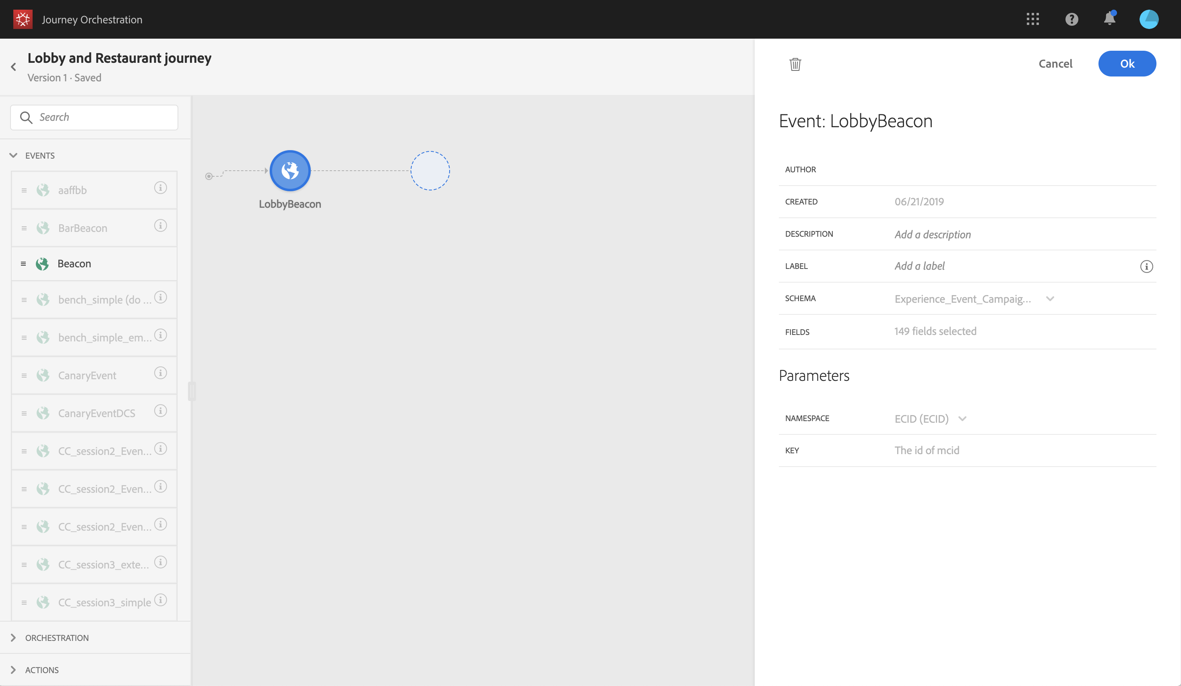Click the info icon for CanaryEvent
Viewport: 1181px width, 686px height.
tap(160, 373)
